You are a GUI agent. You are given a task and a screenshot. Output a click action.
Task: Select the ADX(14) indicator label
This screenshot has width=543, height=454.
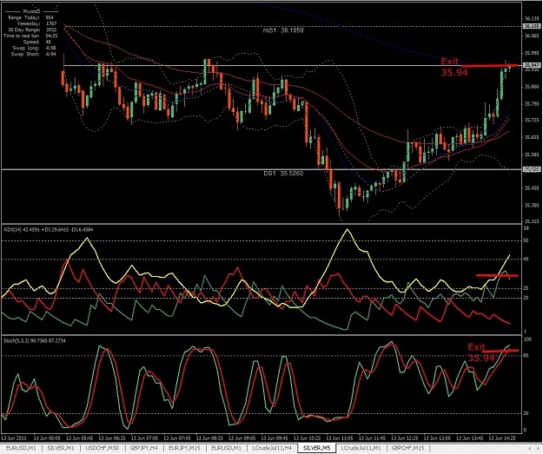(48, 229)
